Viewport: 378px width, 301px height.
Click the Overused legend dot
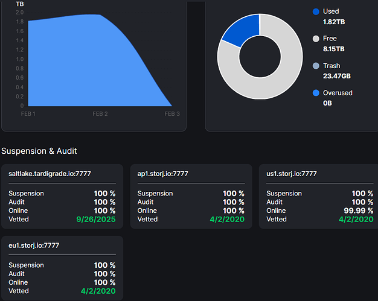pos(315,93)
